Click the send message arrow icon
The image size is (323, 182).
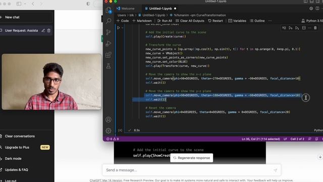275,170
